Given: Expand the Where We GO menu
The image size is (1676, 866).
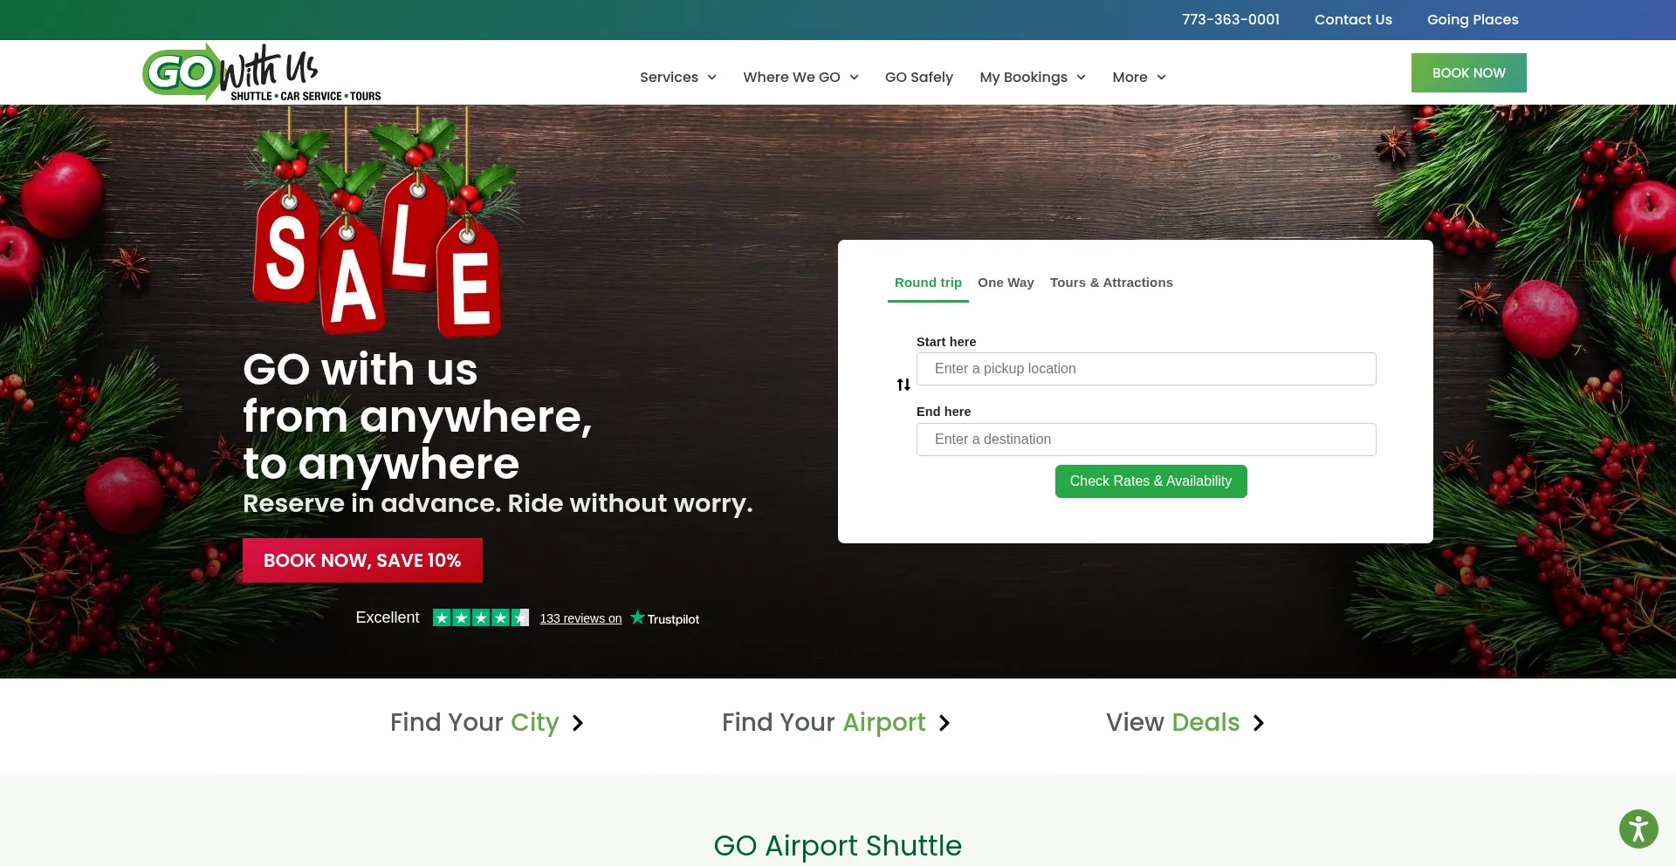Looking at the screenshot, I should [800, 77].
